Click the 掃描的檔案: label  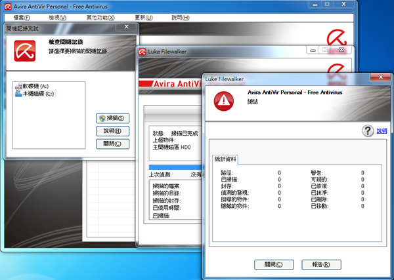pos(167,186)
